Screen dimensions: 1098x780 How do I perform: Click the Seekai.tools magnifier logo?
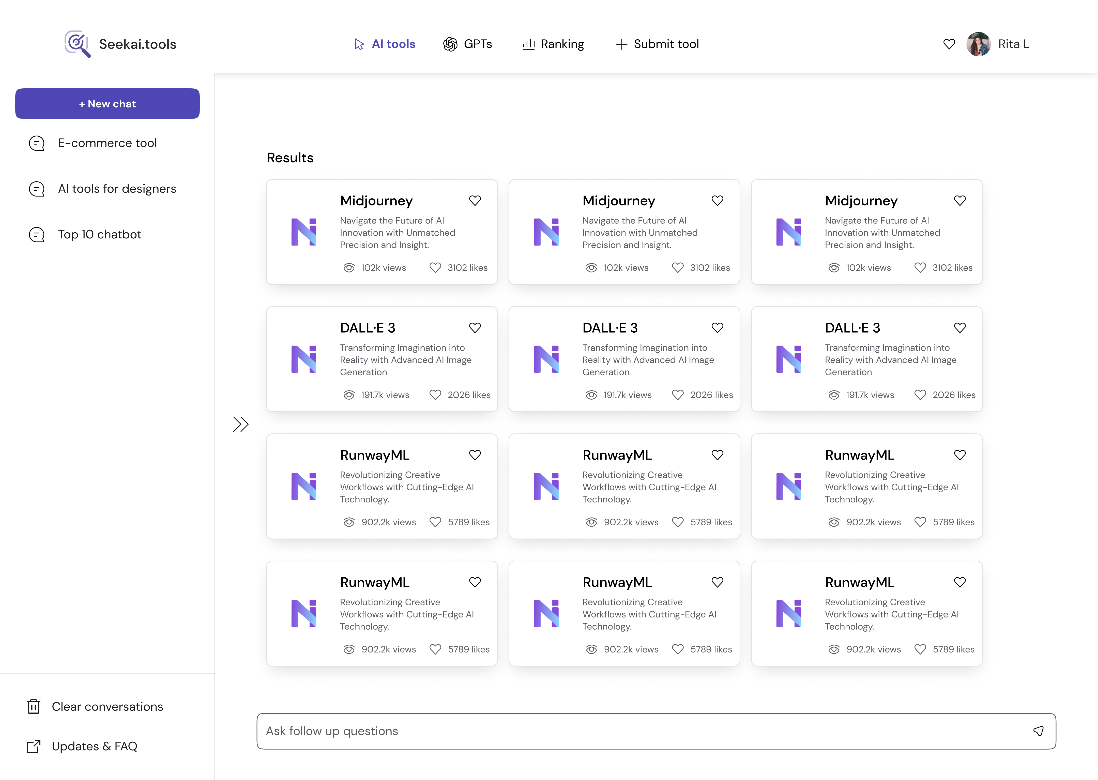pyautogui.click(x=78, y=44)
